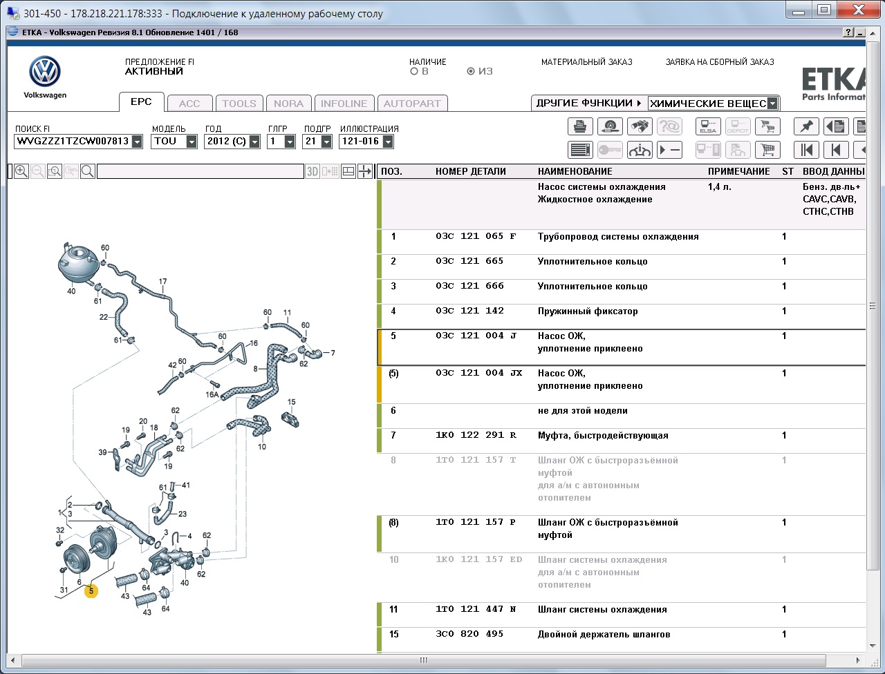Click the 'не для этой модели' row
The height and width of the screenshot is (674, 885).
point(622,416)
